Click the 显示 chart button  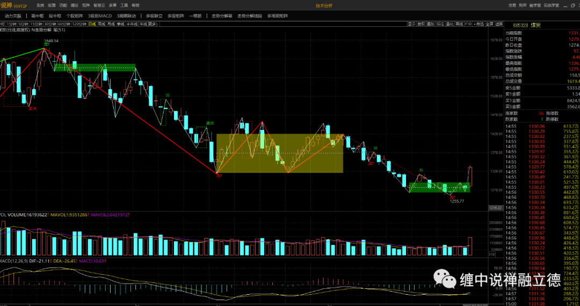tap(412, 24)
